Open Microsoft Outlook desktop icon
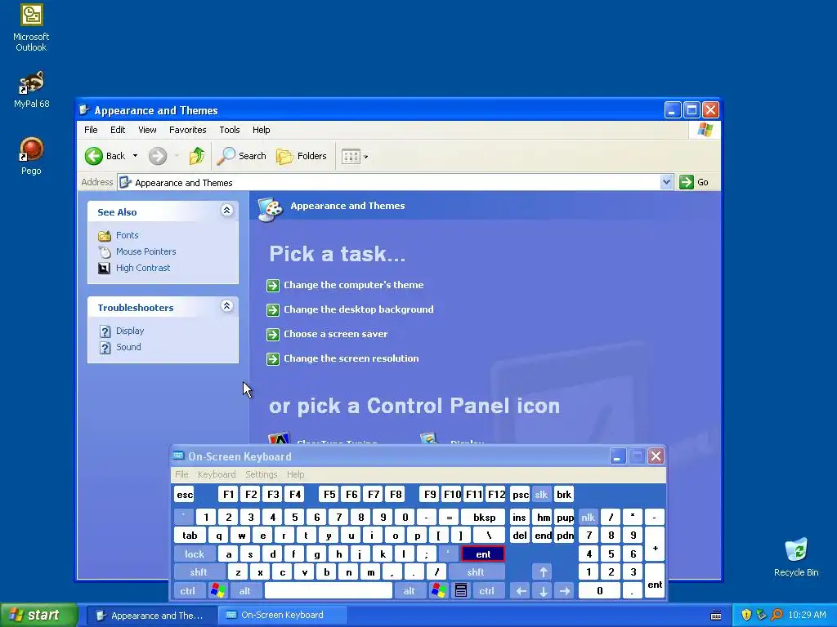The height and width of the screenshot is (627, 837). [31, 28]
